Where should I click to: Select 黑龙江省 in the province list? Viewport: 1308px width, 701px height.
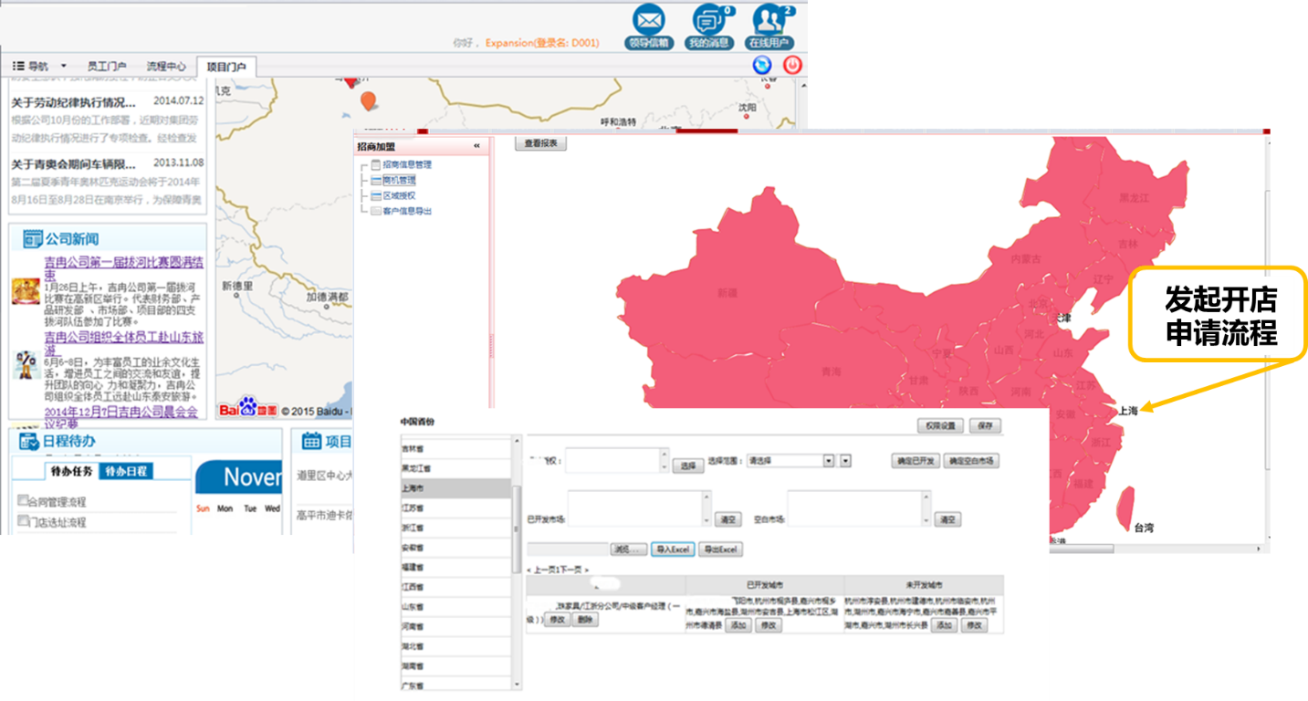(455, 468)
